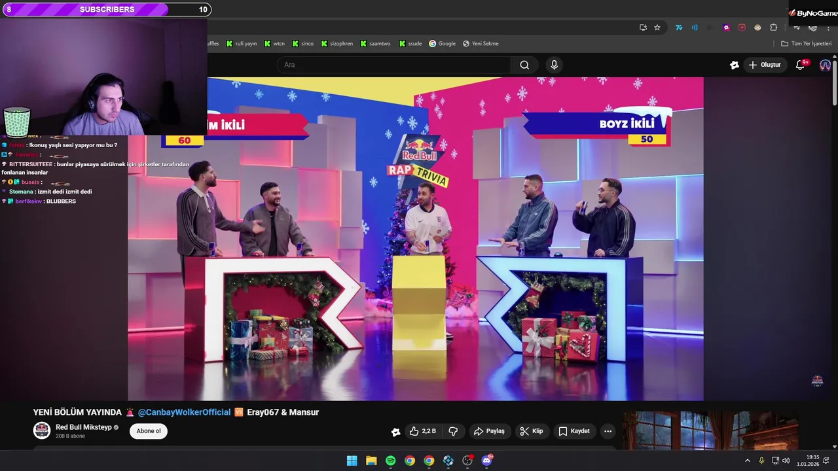
Task: Click the Klip scissors button
Action: pyautogui.click(x=532, y=431)
